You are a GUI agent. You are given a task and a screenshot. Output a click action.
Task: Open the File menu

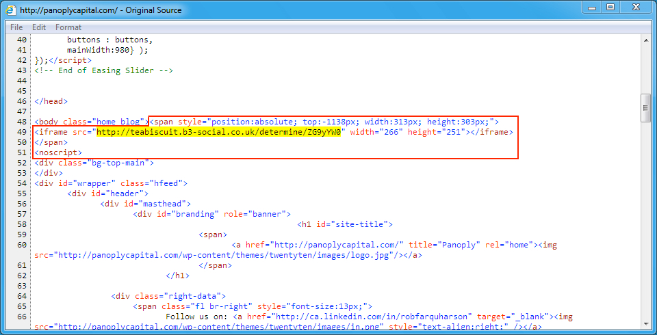(x=16, y=27)
